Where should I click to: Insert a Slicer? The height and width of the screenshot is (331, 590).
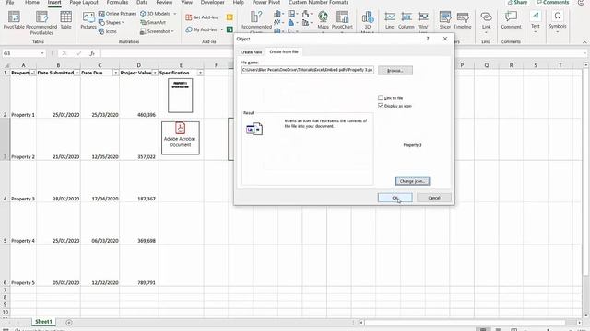445,20
